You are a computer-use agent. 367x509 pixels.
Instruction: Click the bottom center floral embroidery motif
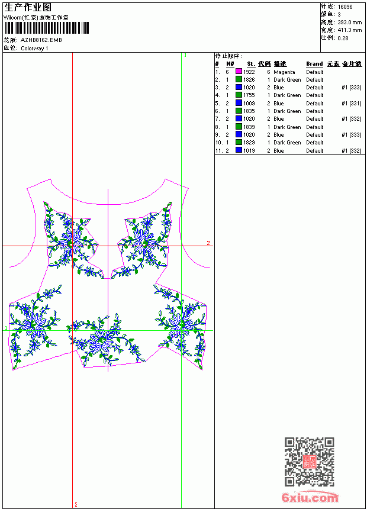click(x=105, y=339)
